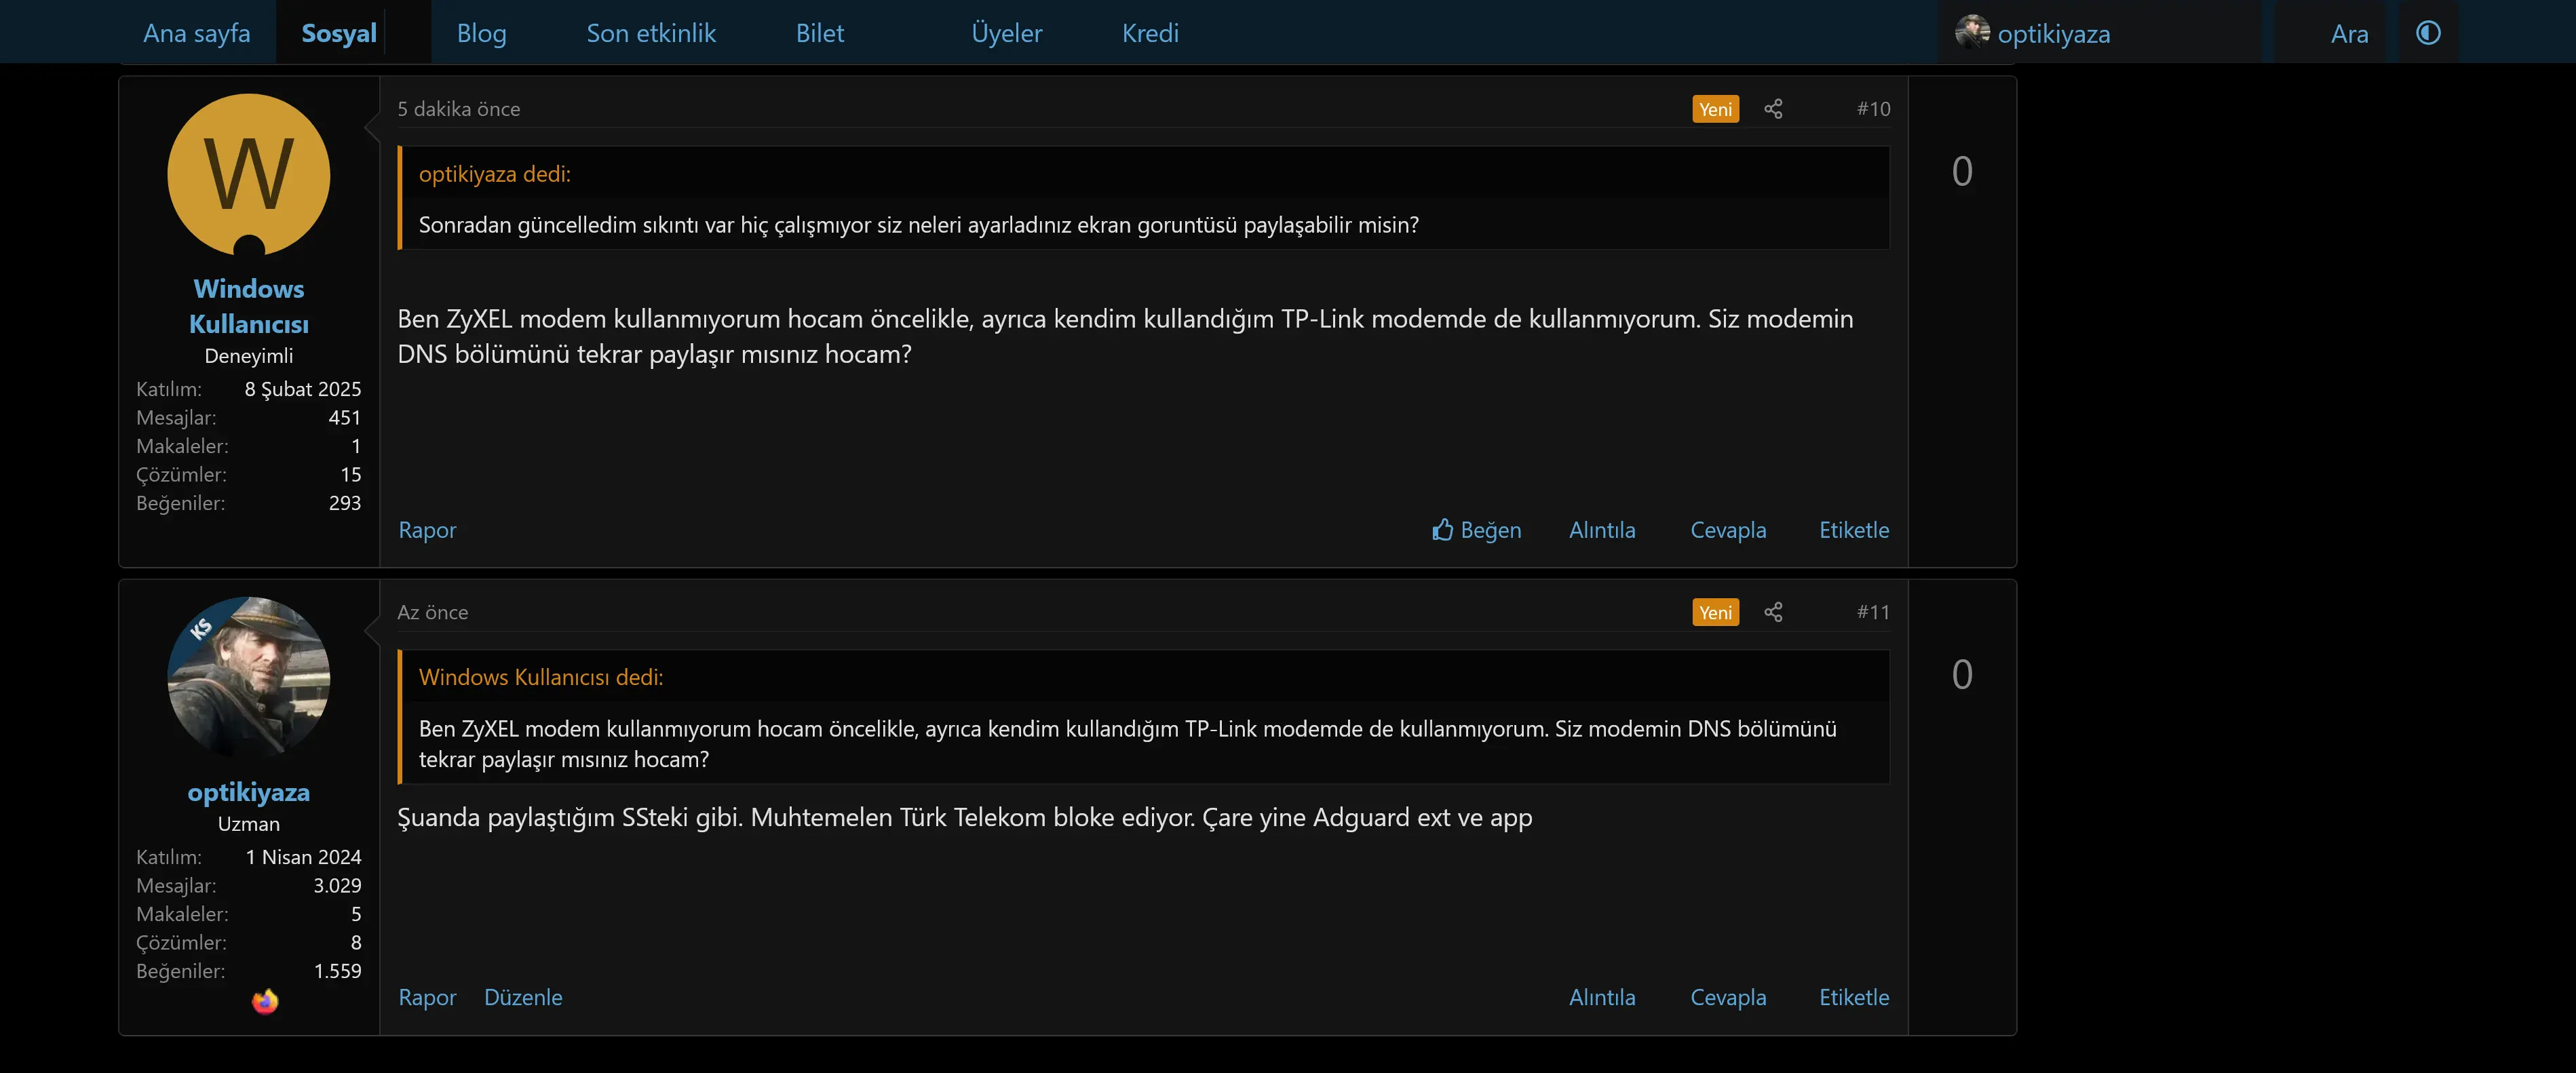The image size is (2576, 1073).
Task: Click likes count 1.559
Action: [337, 971]
